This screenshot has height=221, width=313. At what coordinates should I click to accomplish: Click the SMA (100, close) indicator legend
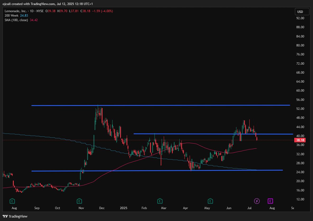16,20
